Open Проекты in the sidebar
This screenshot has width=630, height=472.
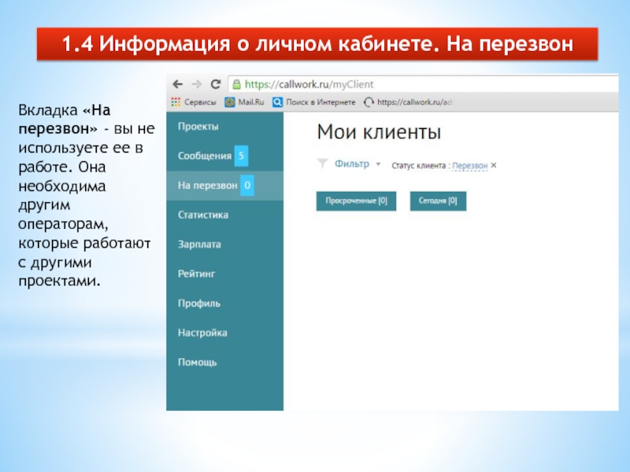click(x=198, y=127)
